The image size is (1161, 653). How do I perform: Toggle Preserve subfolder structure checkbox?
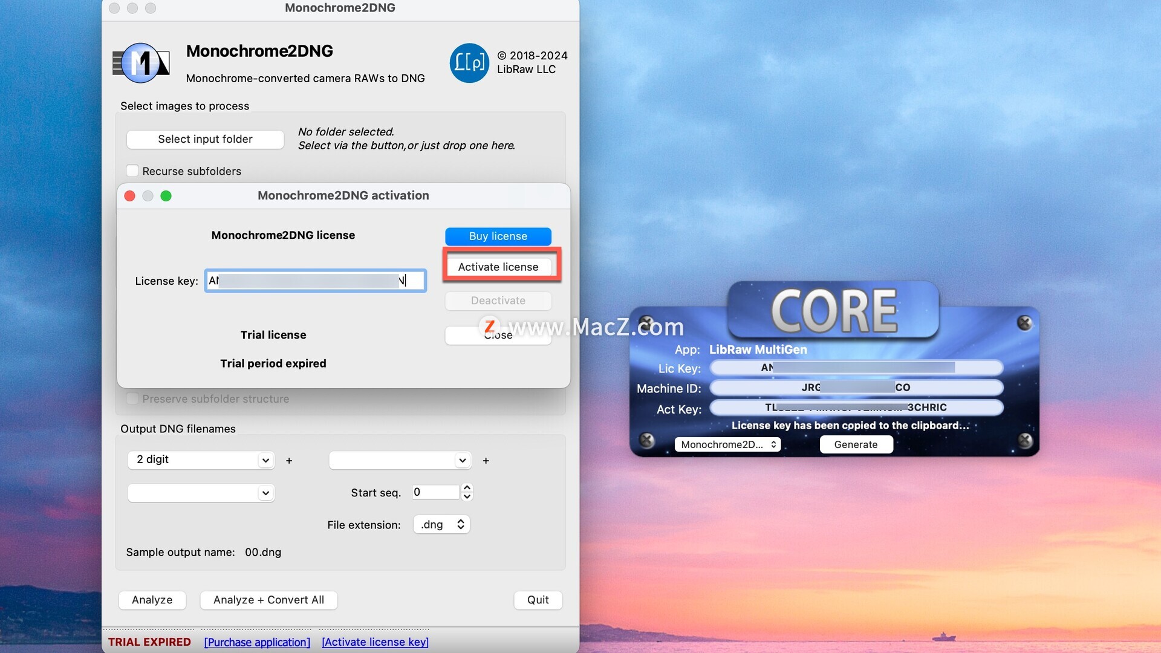click(x=132, y=399)
